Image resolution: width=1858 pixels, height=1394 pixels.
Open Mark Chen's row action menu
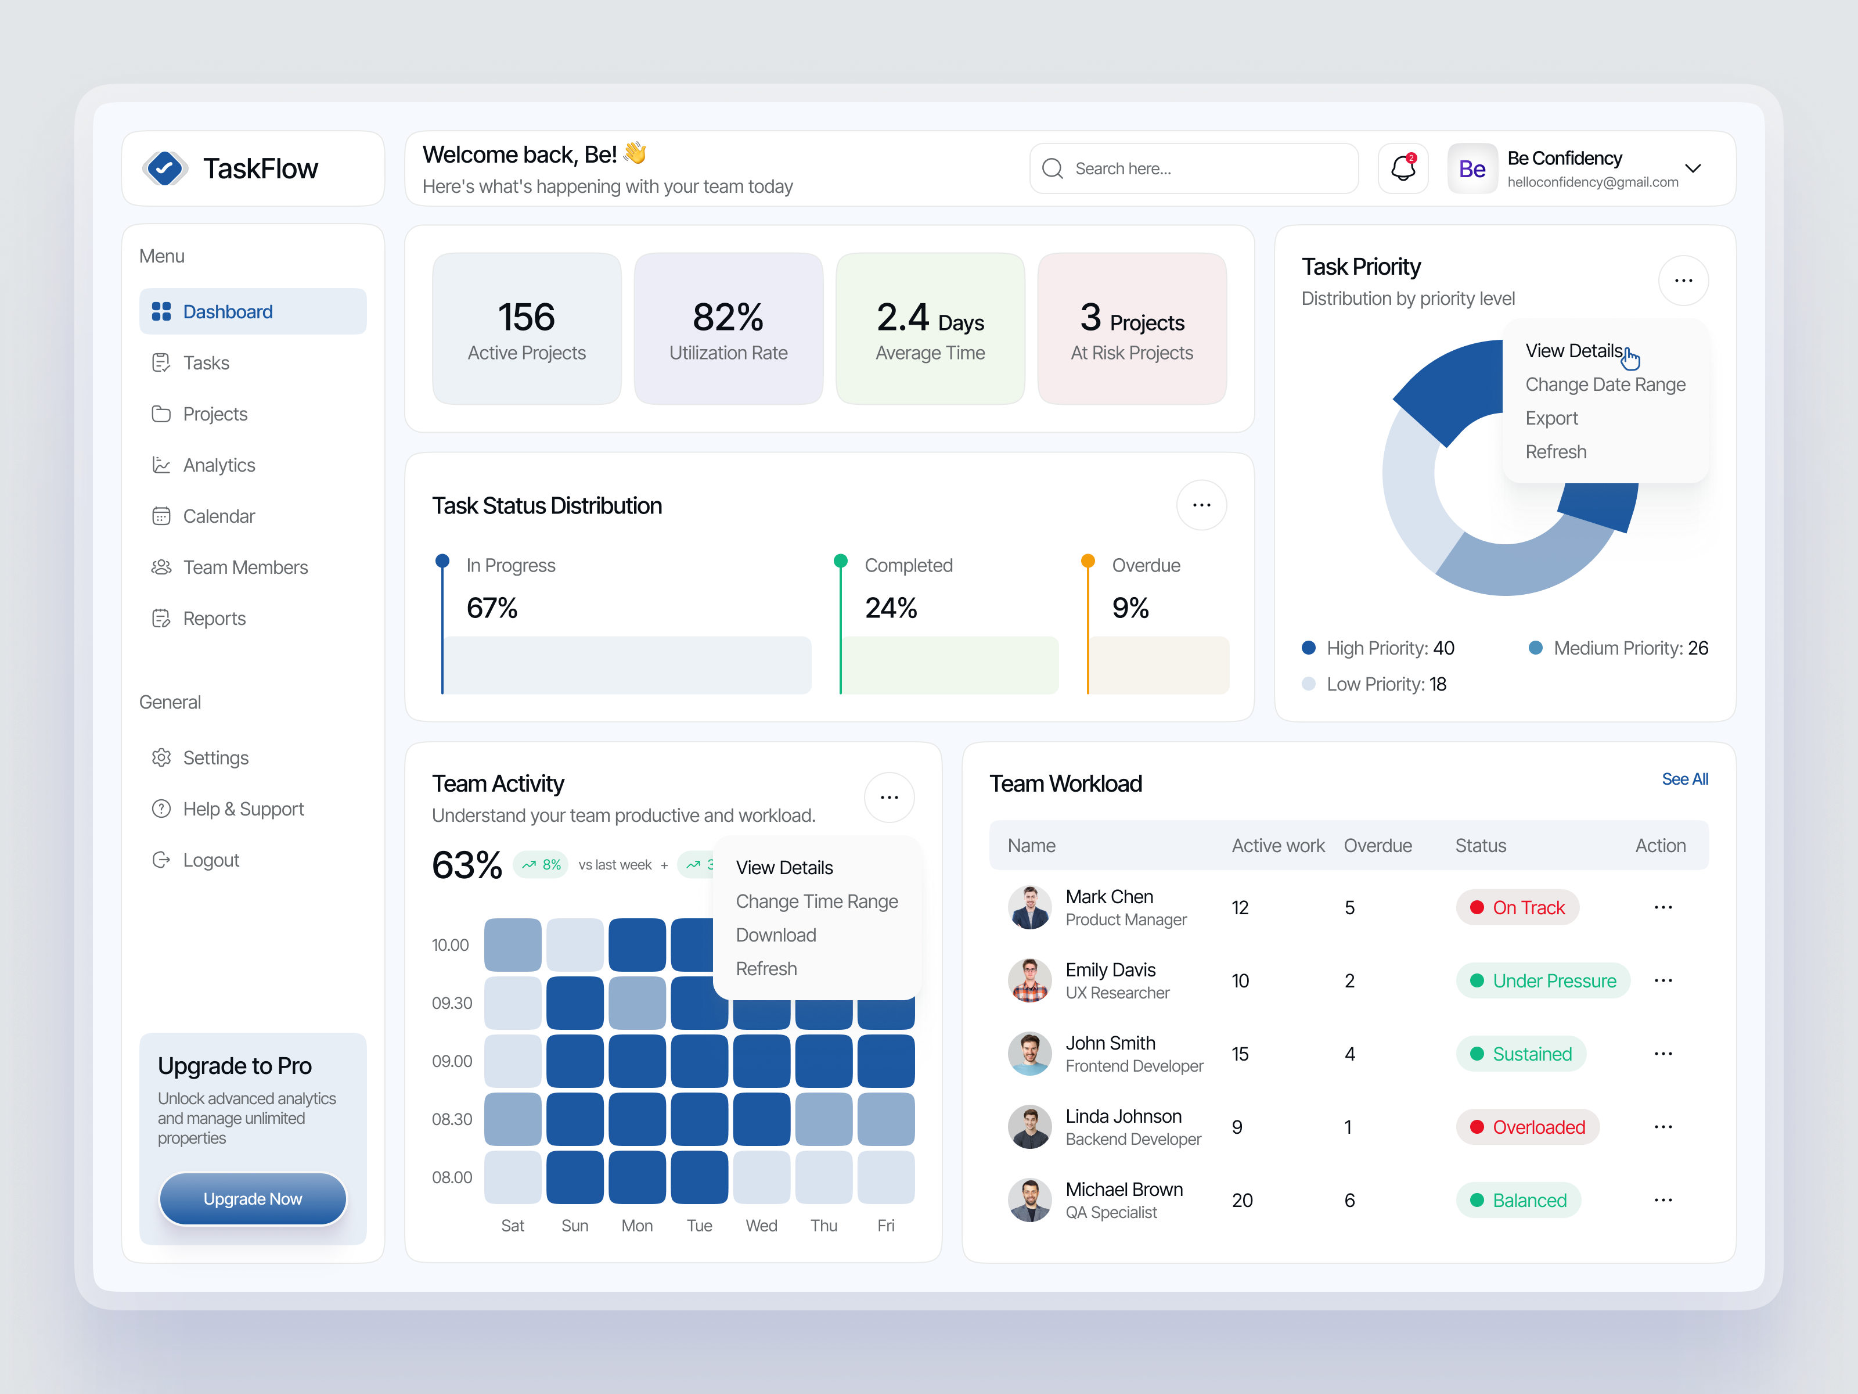pos(1663,907)
